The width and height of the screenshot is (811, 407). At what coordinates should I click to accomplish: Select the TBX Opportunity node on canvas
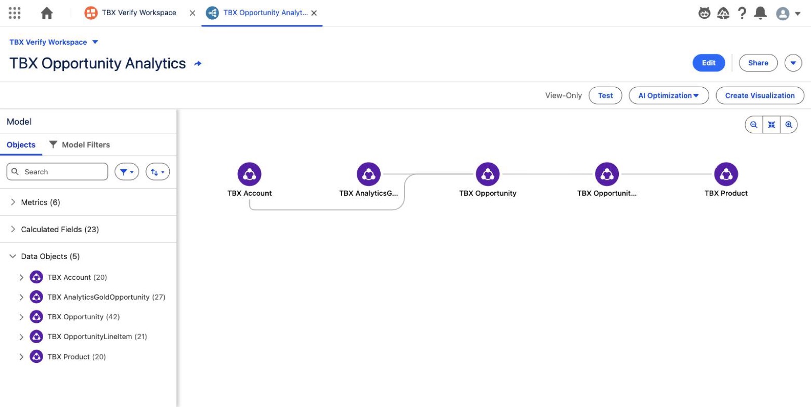pos(488,174)
